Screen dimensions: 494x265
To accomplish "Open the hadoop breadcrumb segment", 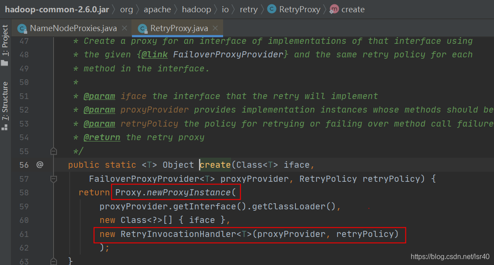I will [196, 10].
